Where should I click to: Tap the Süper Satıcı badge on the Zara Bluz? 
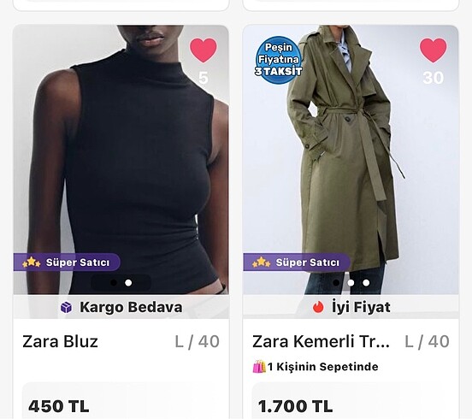pos(67,263)
